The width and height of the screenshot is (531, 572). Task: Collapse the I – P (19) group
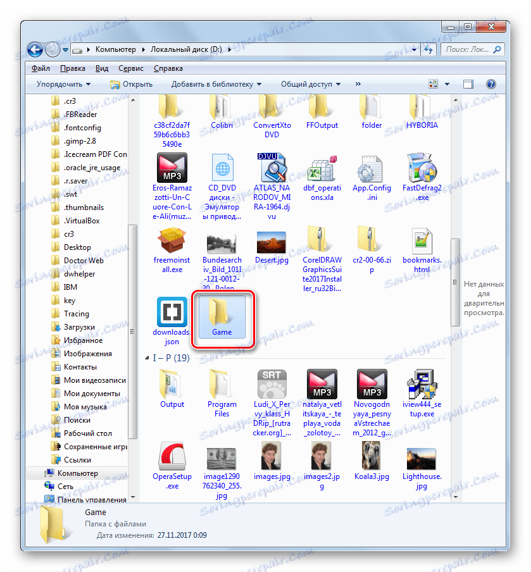(x=147, y=358)
